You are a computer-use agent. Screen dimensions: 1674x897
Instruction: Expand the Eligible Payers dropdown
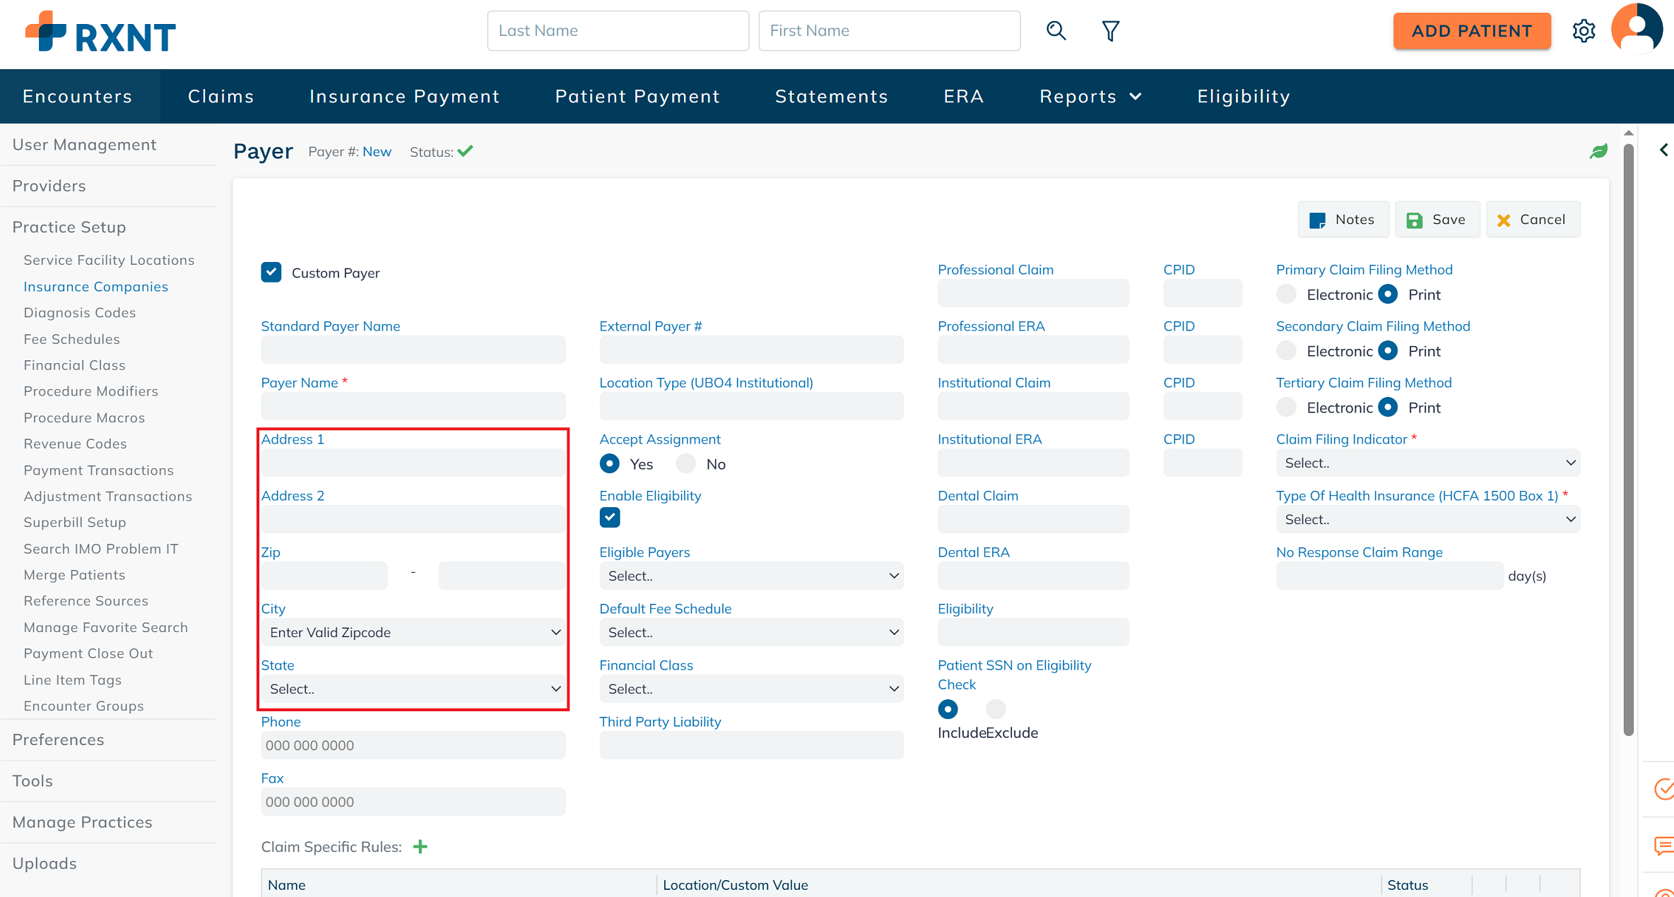[x=751, y=576]
